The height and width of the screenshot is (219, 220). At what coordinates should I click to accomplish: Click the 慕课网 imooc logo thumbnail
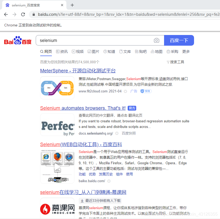click(x=57, y=208)
